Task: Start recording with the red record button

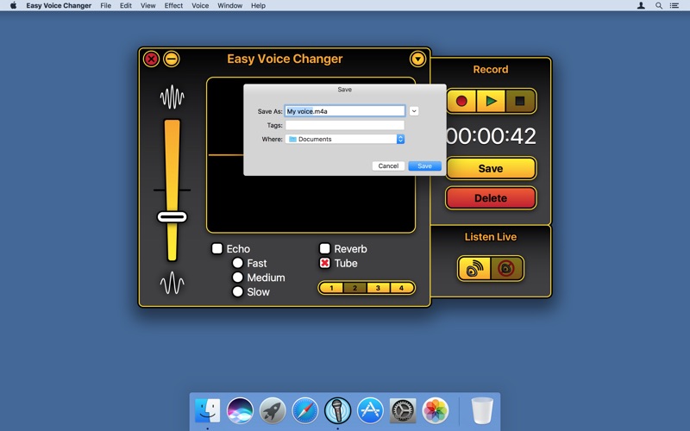Action: tap(461, 101)
